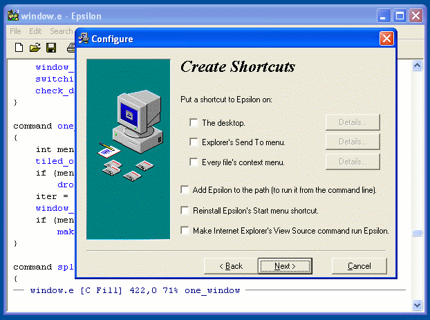The width and height of the screenshot is (430, 320).
Task: Toggle Internet Explorer's View Source option
Action: 185,230
